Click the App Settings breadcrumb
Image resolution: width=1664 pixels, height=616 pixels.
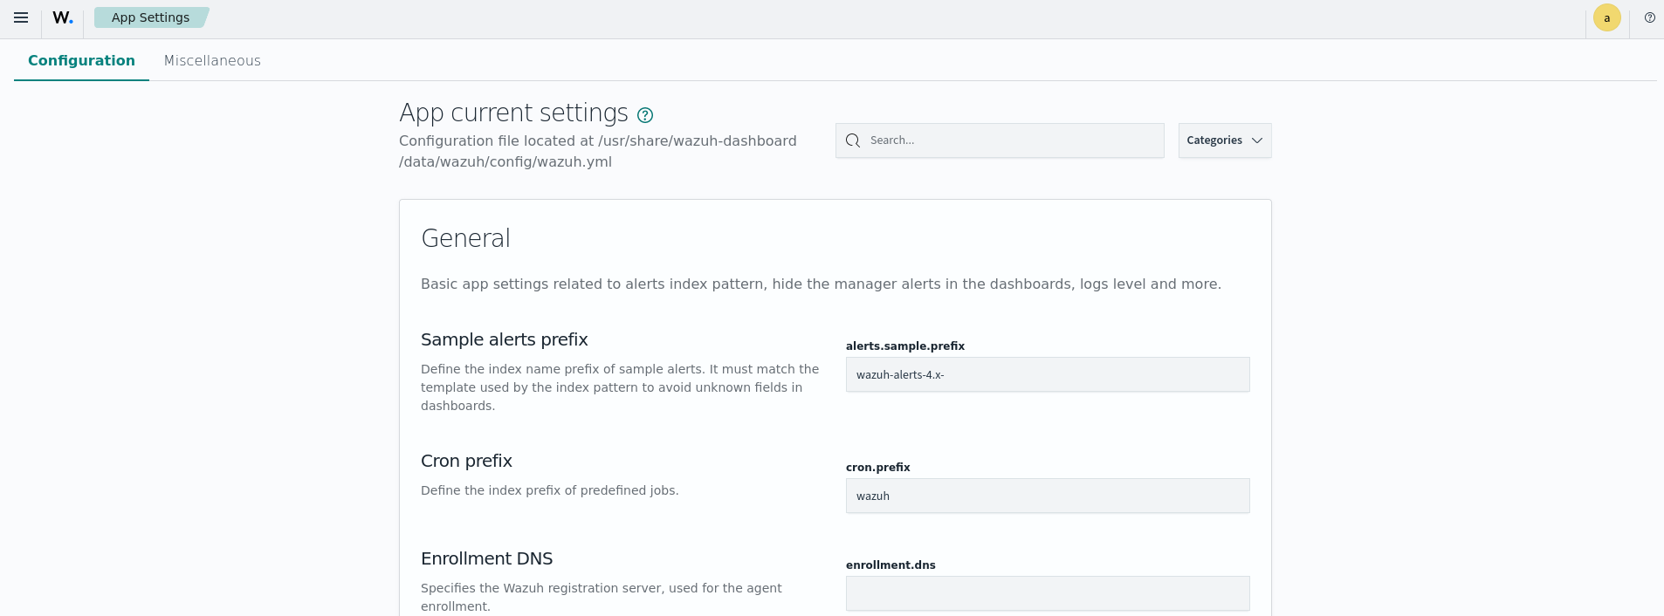150,17
